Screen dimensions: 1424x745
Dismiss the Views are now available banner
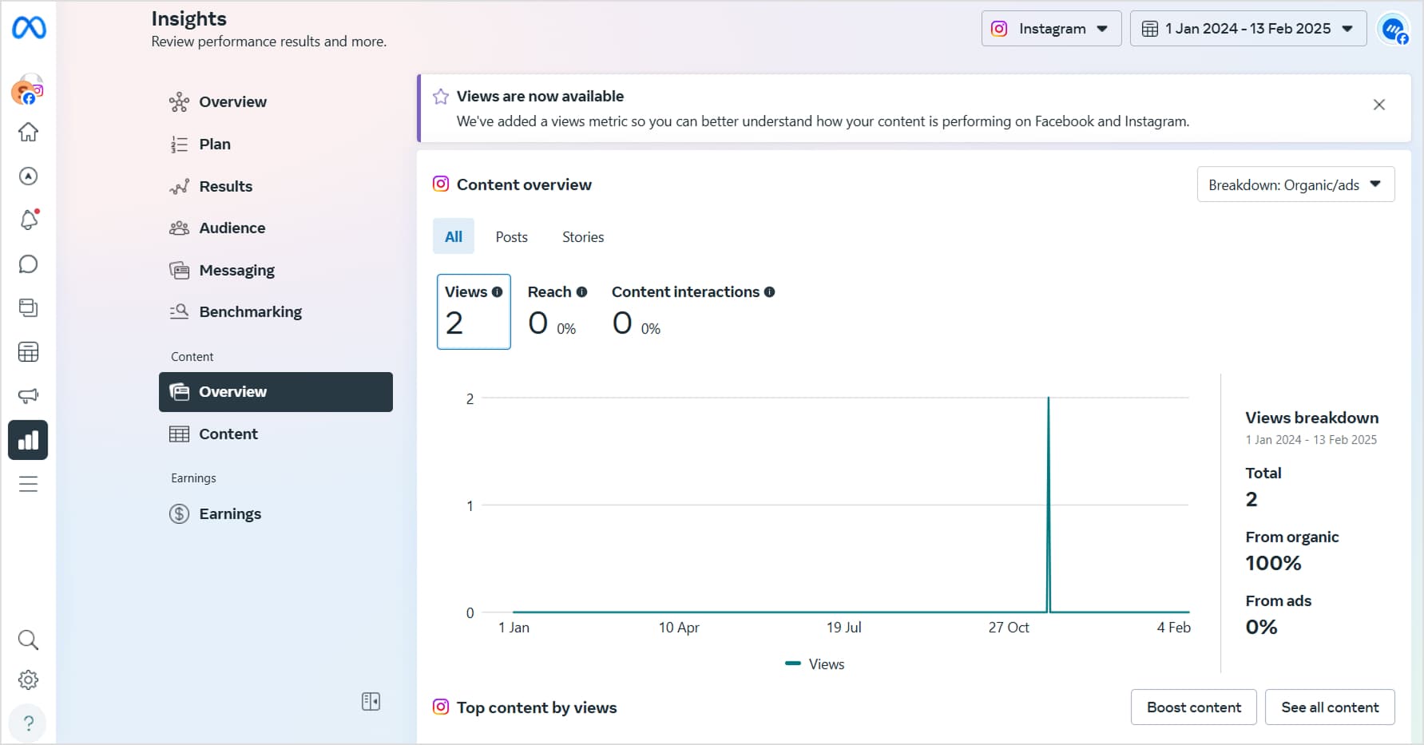(1378, 105)
